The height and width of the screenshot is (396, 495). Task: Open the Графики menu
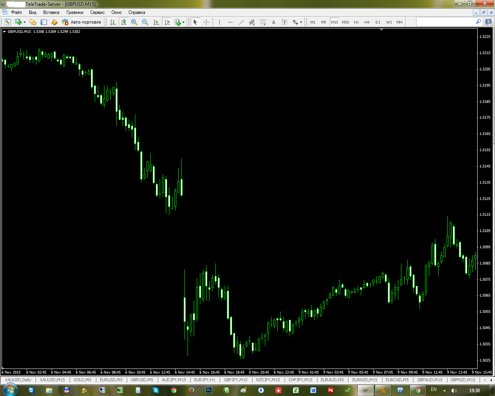(75, 12)
